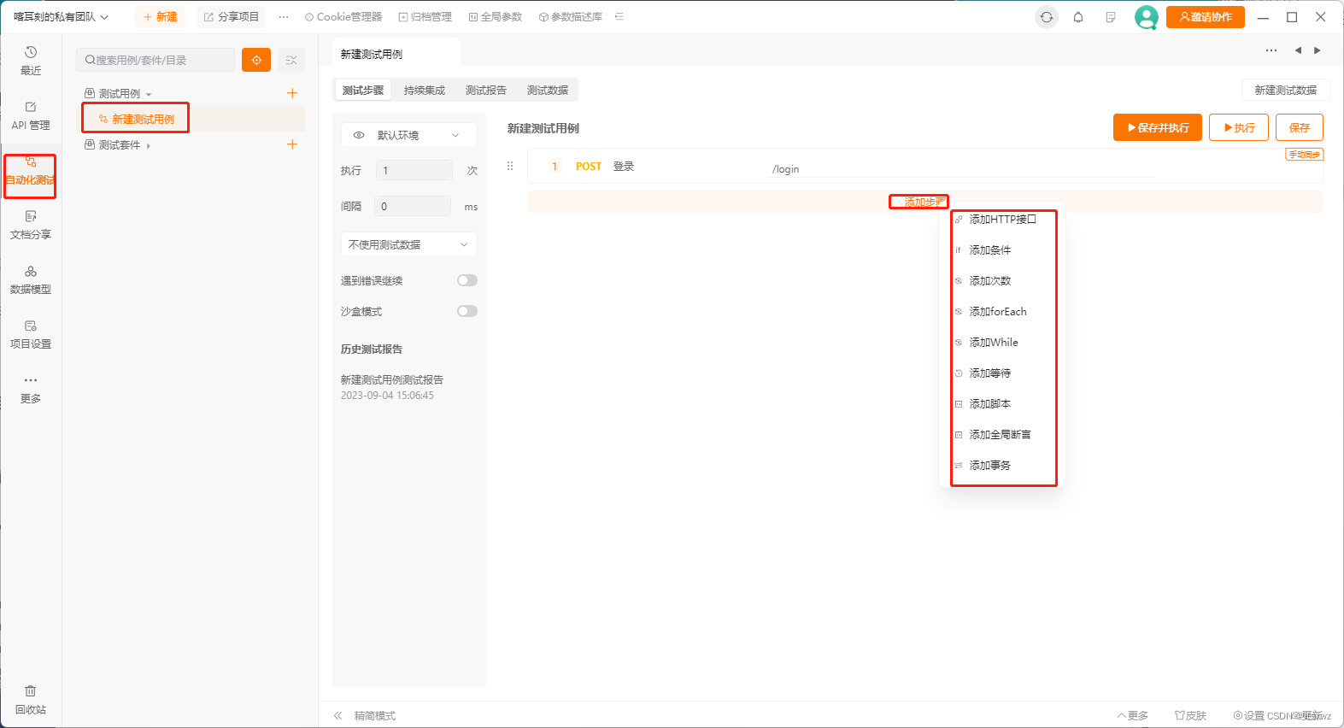Open 文档分享 sidebar section
Image resolution: width=1344 pixels, height=728 pixels.
[x=31, y=225]
